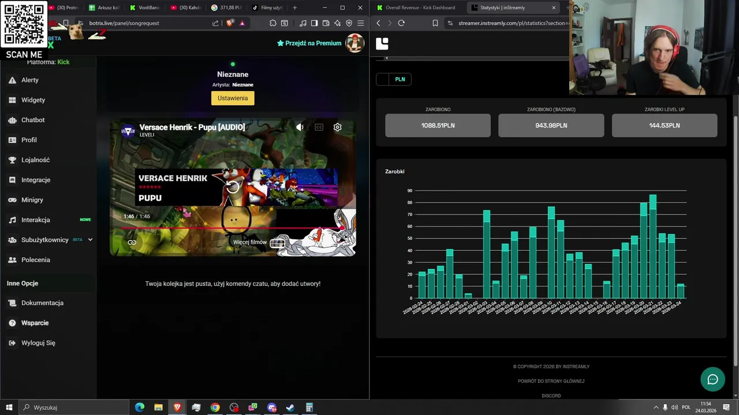The width and height of the screenshot is (739, 415).
Task: Open Microsoft Edge from the taskbar
Action: [140, 408]
